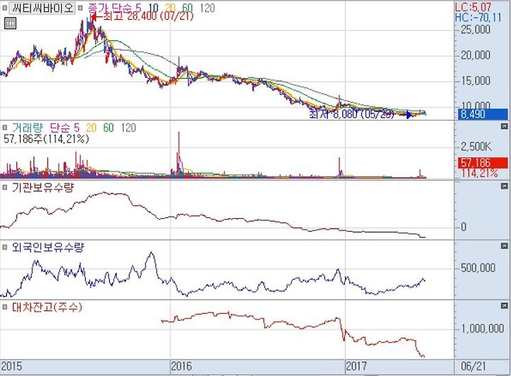Click the 2,500K volume axis label

click(476, 147)
